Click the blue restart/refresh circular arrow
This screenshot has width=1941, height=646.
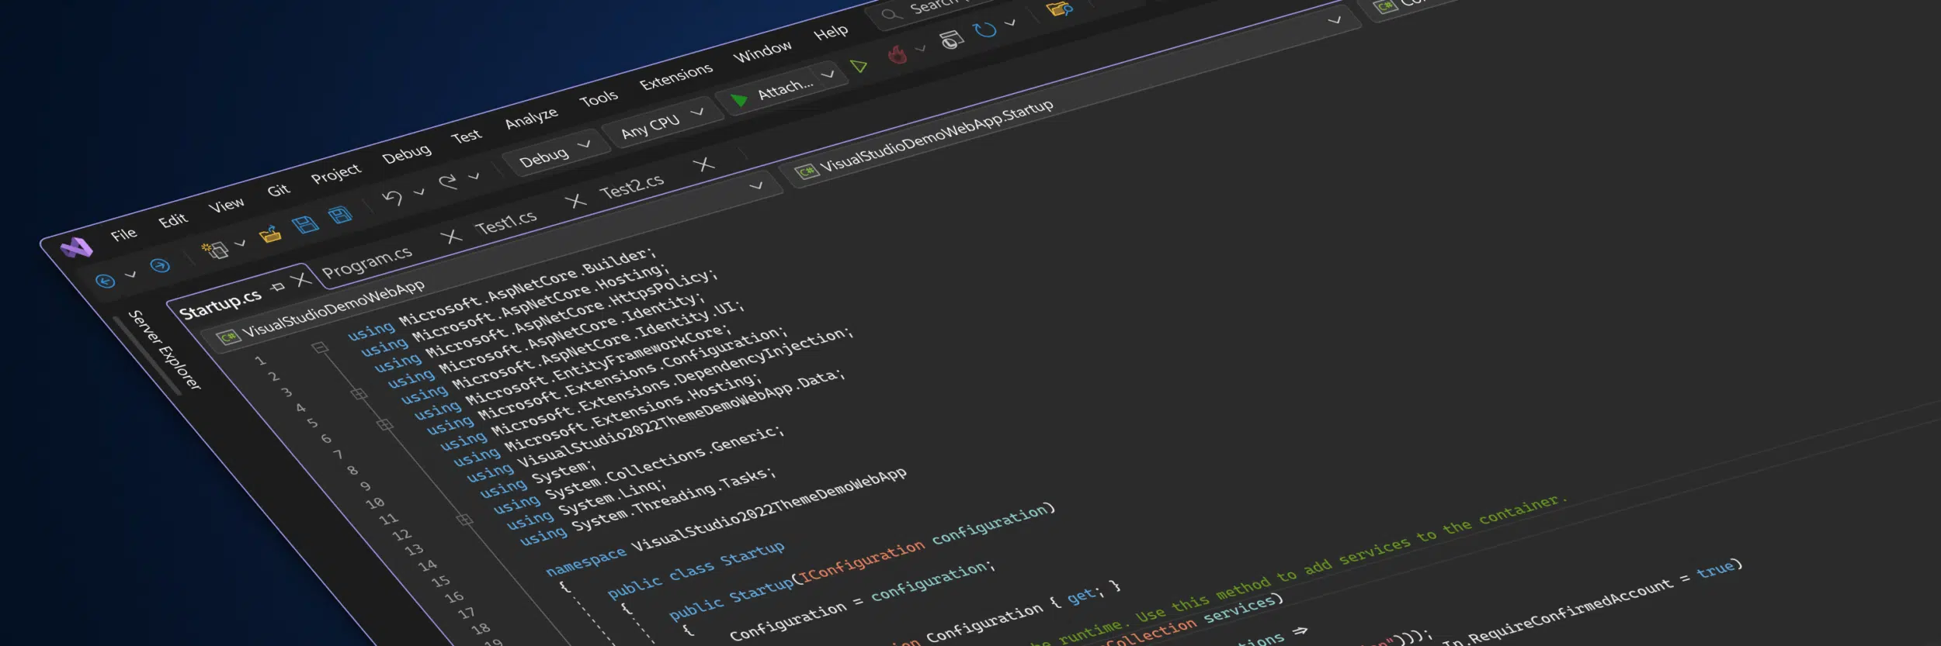click(985, 29)
